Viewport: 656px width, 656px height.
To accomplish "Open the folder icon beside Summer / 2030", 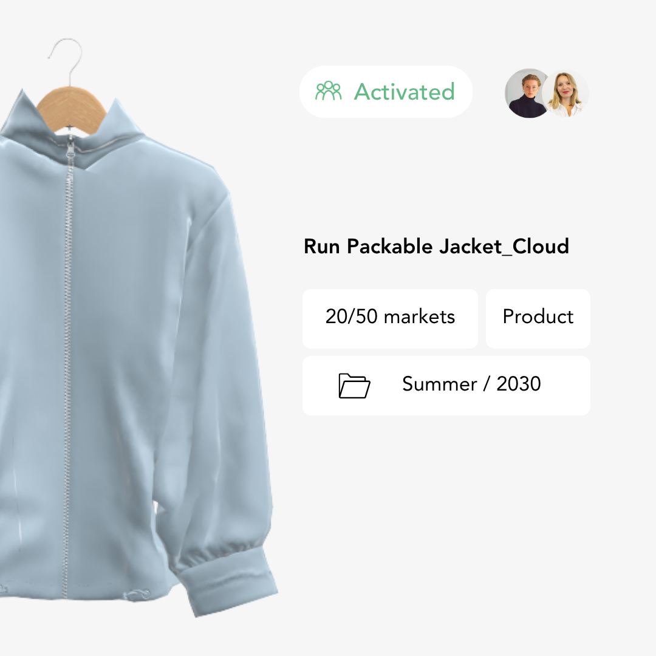I will click(355, 385).
